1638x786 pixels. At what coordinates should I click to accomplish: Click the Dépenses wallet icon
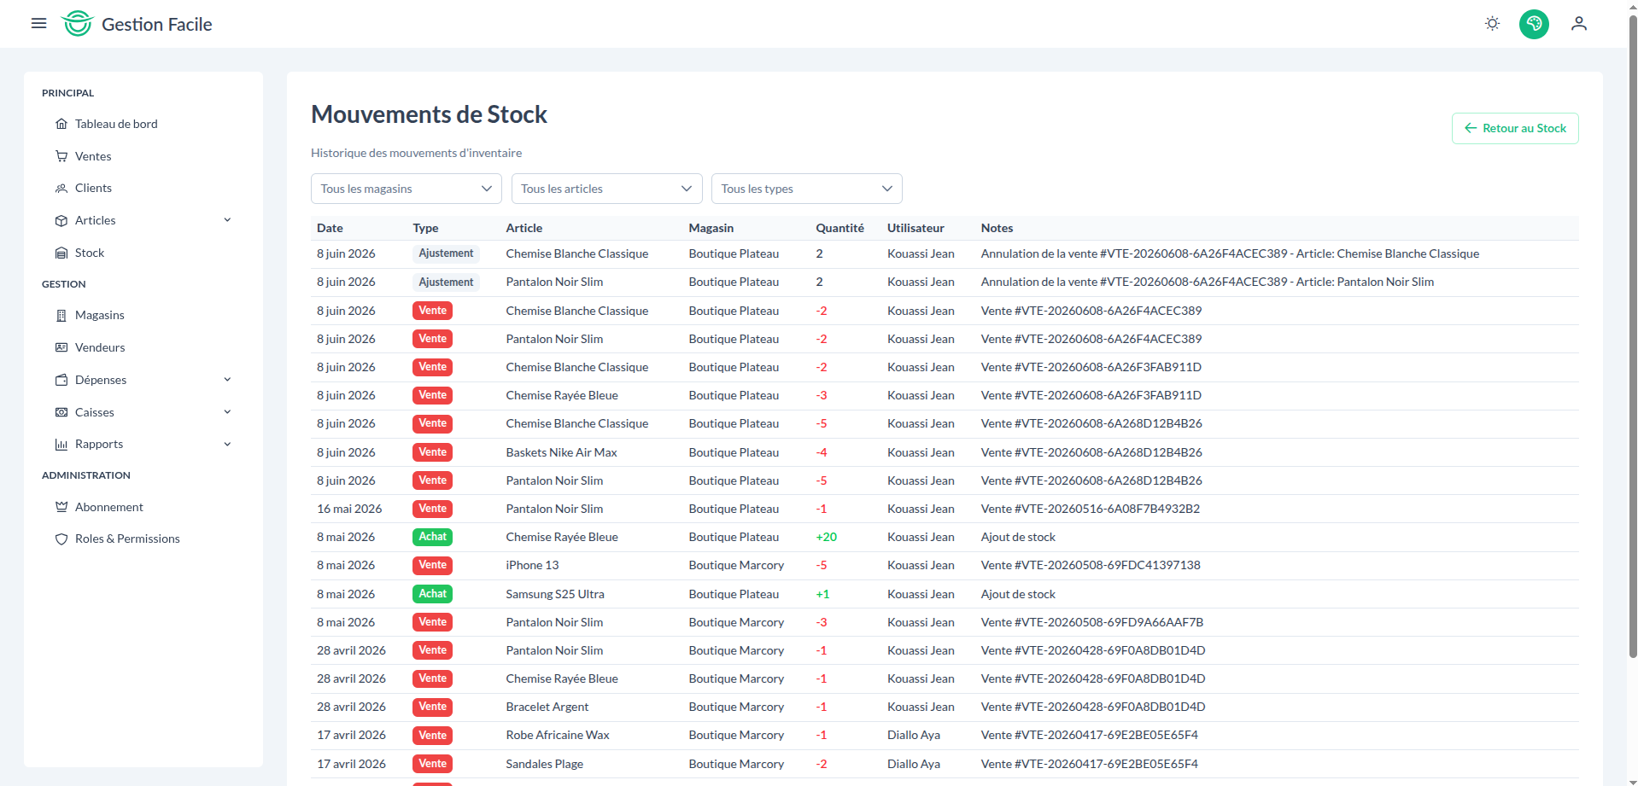[x=61, y=380]
